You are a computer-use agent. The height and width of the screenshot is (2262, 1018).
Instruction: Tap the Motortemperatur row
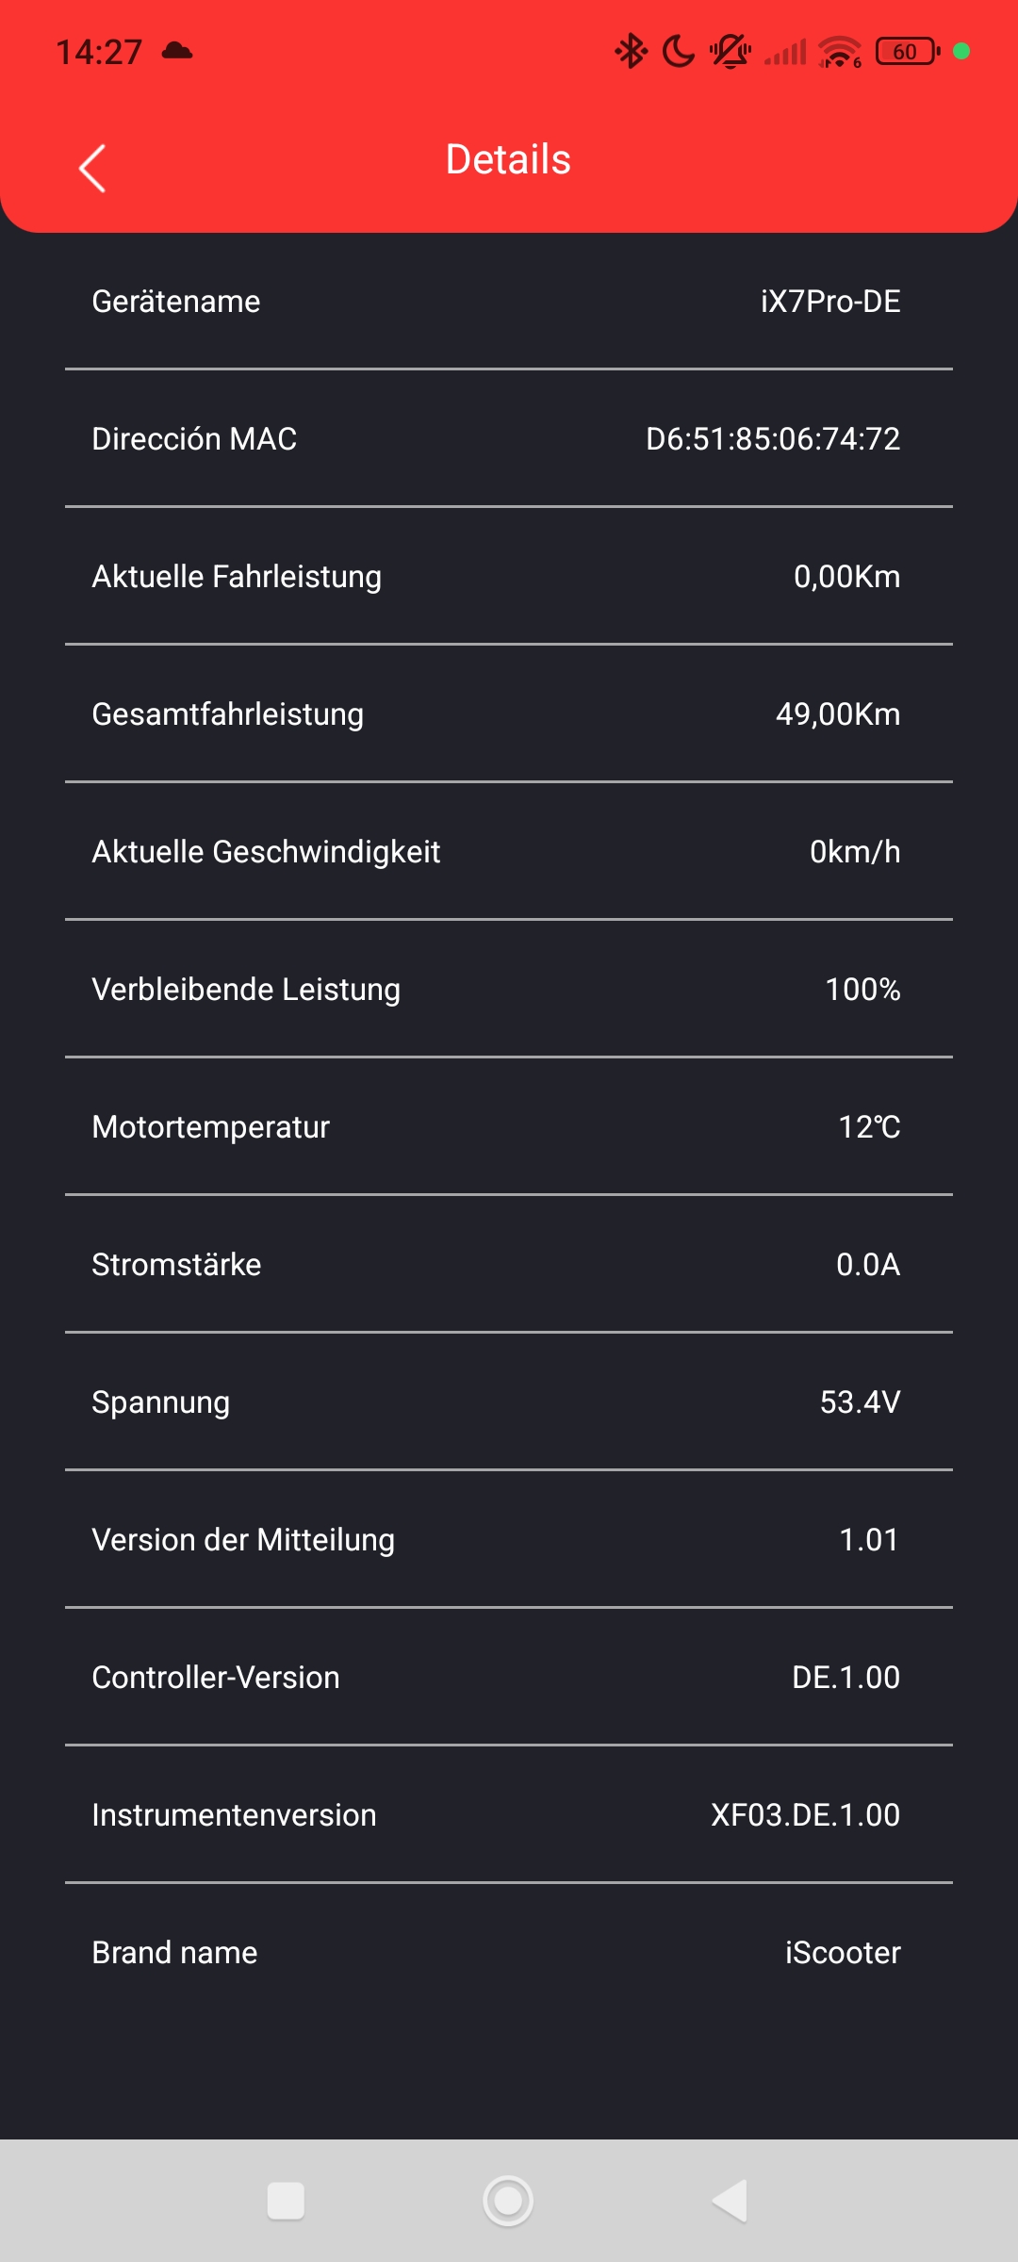pyautogui.click(x=509, y=1127)
